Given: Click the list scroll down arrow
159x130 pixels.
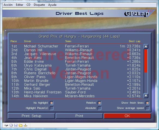Looking at the screenshot, I should point(146,96).
